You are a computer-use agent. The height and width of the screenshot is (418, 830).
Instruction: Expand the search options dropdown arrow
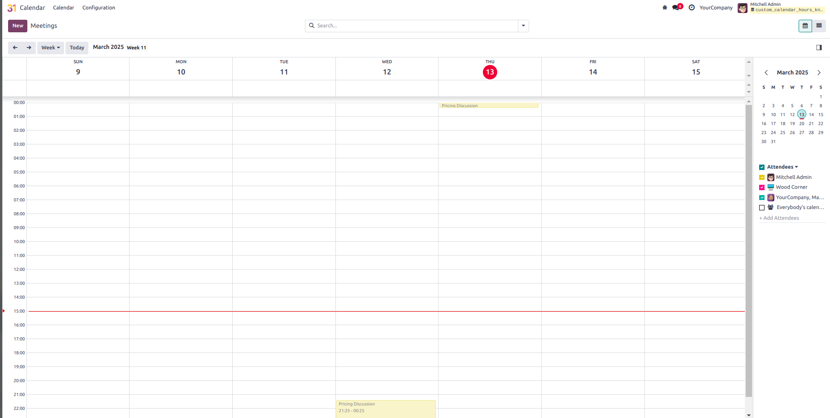point(523,26)
